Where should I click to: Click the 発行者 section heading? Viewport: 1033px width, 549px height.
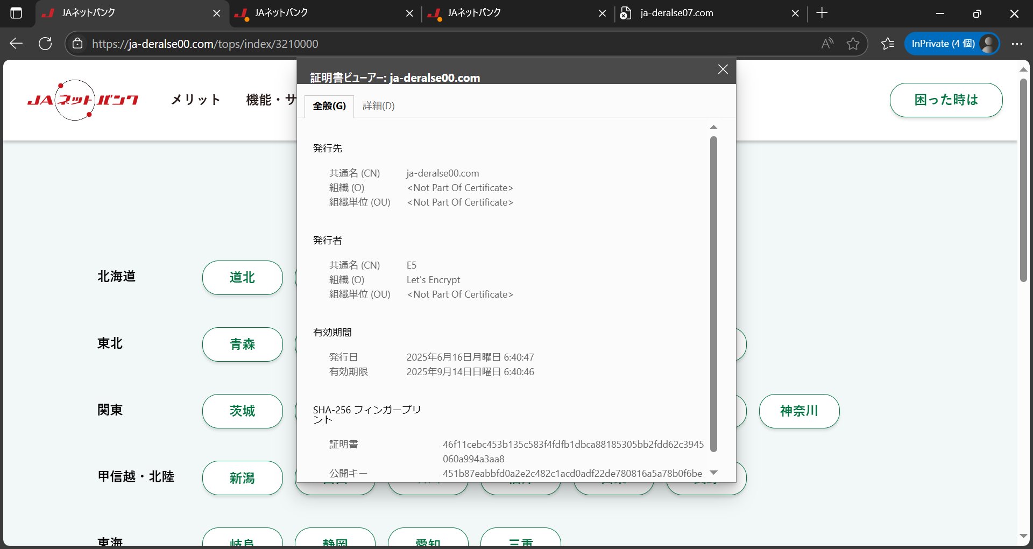coord(328,241)
